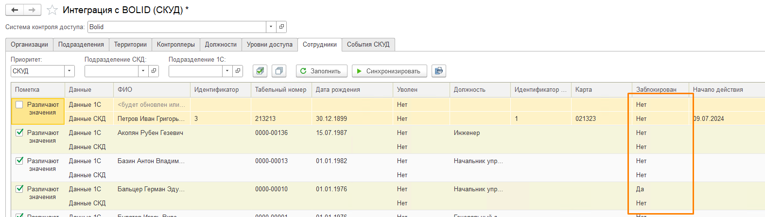Expand the Приоритет dropdown list
The image size is (765, 217).
(70, 71)
